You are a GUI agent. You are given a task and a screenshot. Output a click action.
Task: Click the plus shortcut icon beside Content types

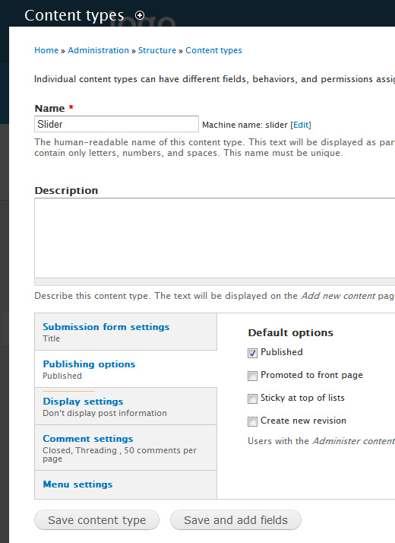[x=140, y=15]
